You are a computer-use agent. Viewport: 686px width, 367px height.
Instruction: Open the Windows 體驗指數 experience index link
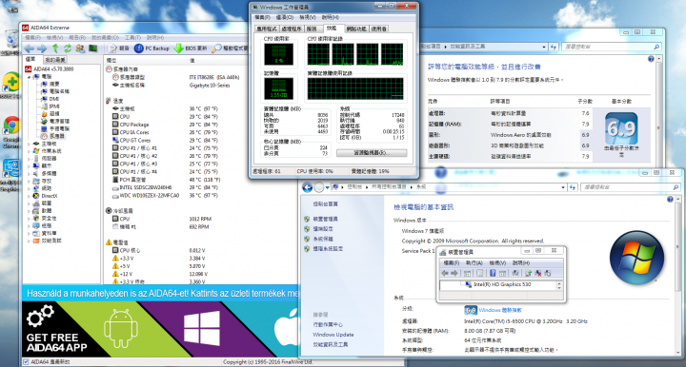[500, 310]
